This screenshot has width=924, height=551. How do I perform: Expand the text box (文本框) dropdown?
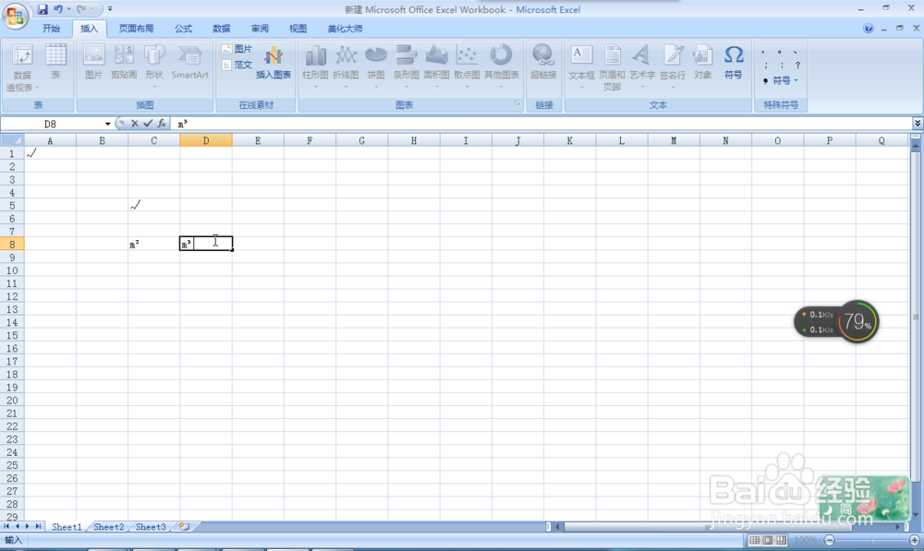tap(581, 87)
